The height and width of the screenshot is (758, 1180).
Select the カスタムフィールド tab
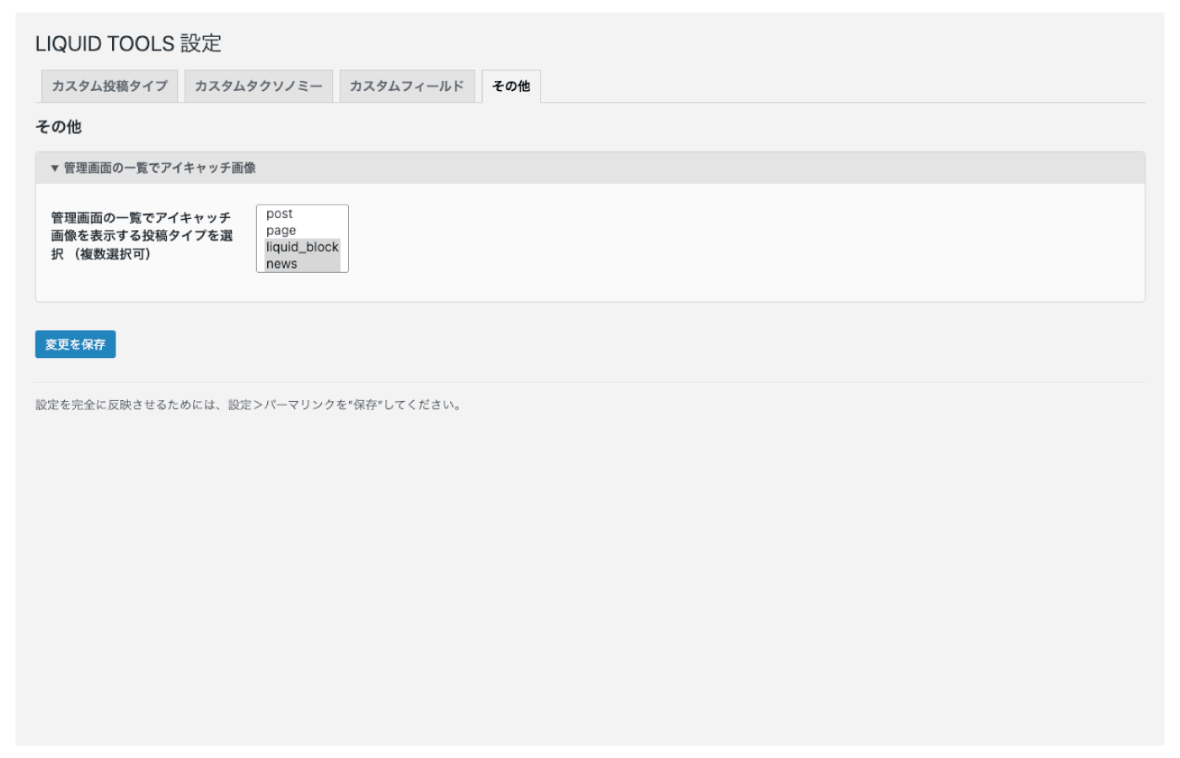(x=407, y=86)
